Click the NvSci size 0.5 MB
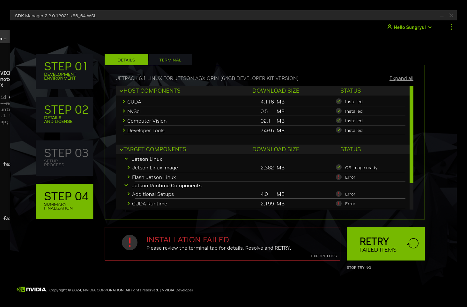 tap(272, 111)
